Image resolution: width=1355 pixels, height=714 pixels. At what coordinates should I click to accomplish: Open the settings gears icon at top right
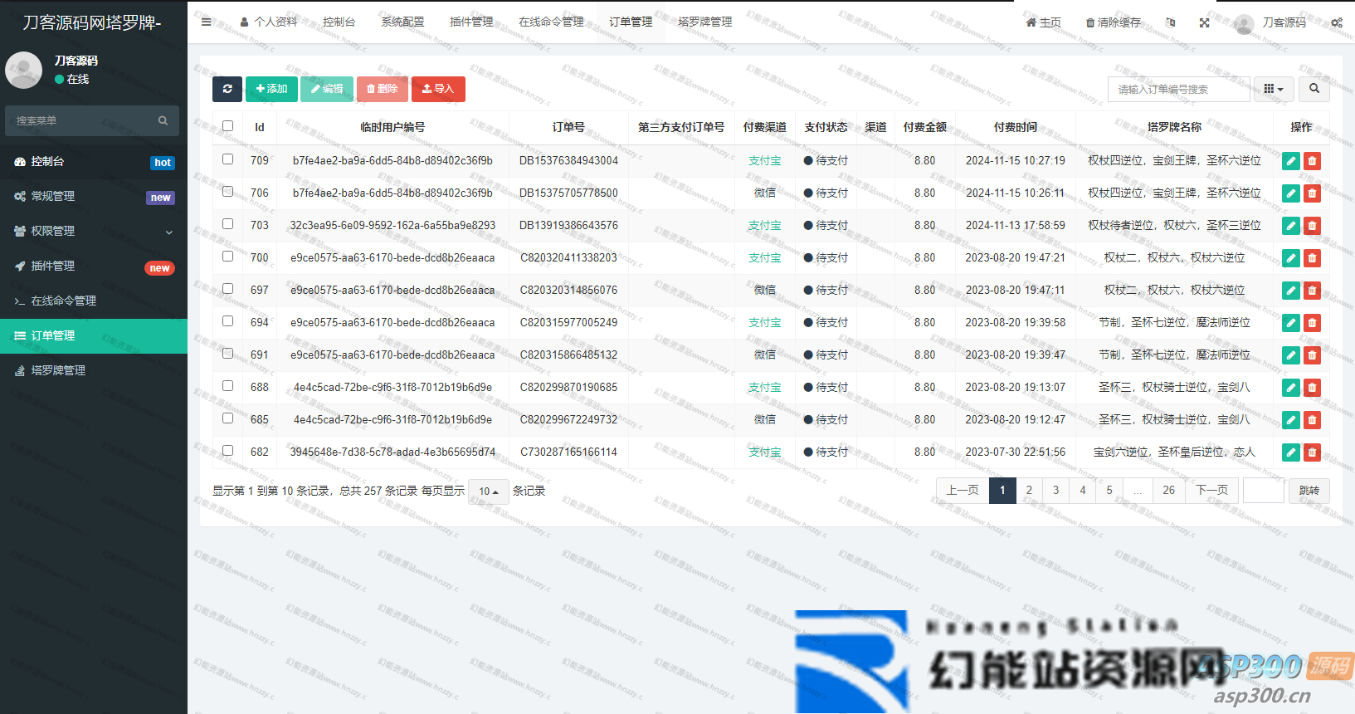click(1336, 22)
